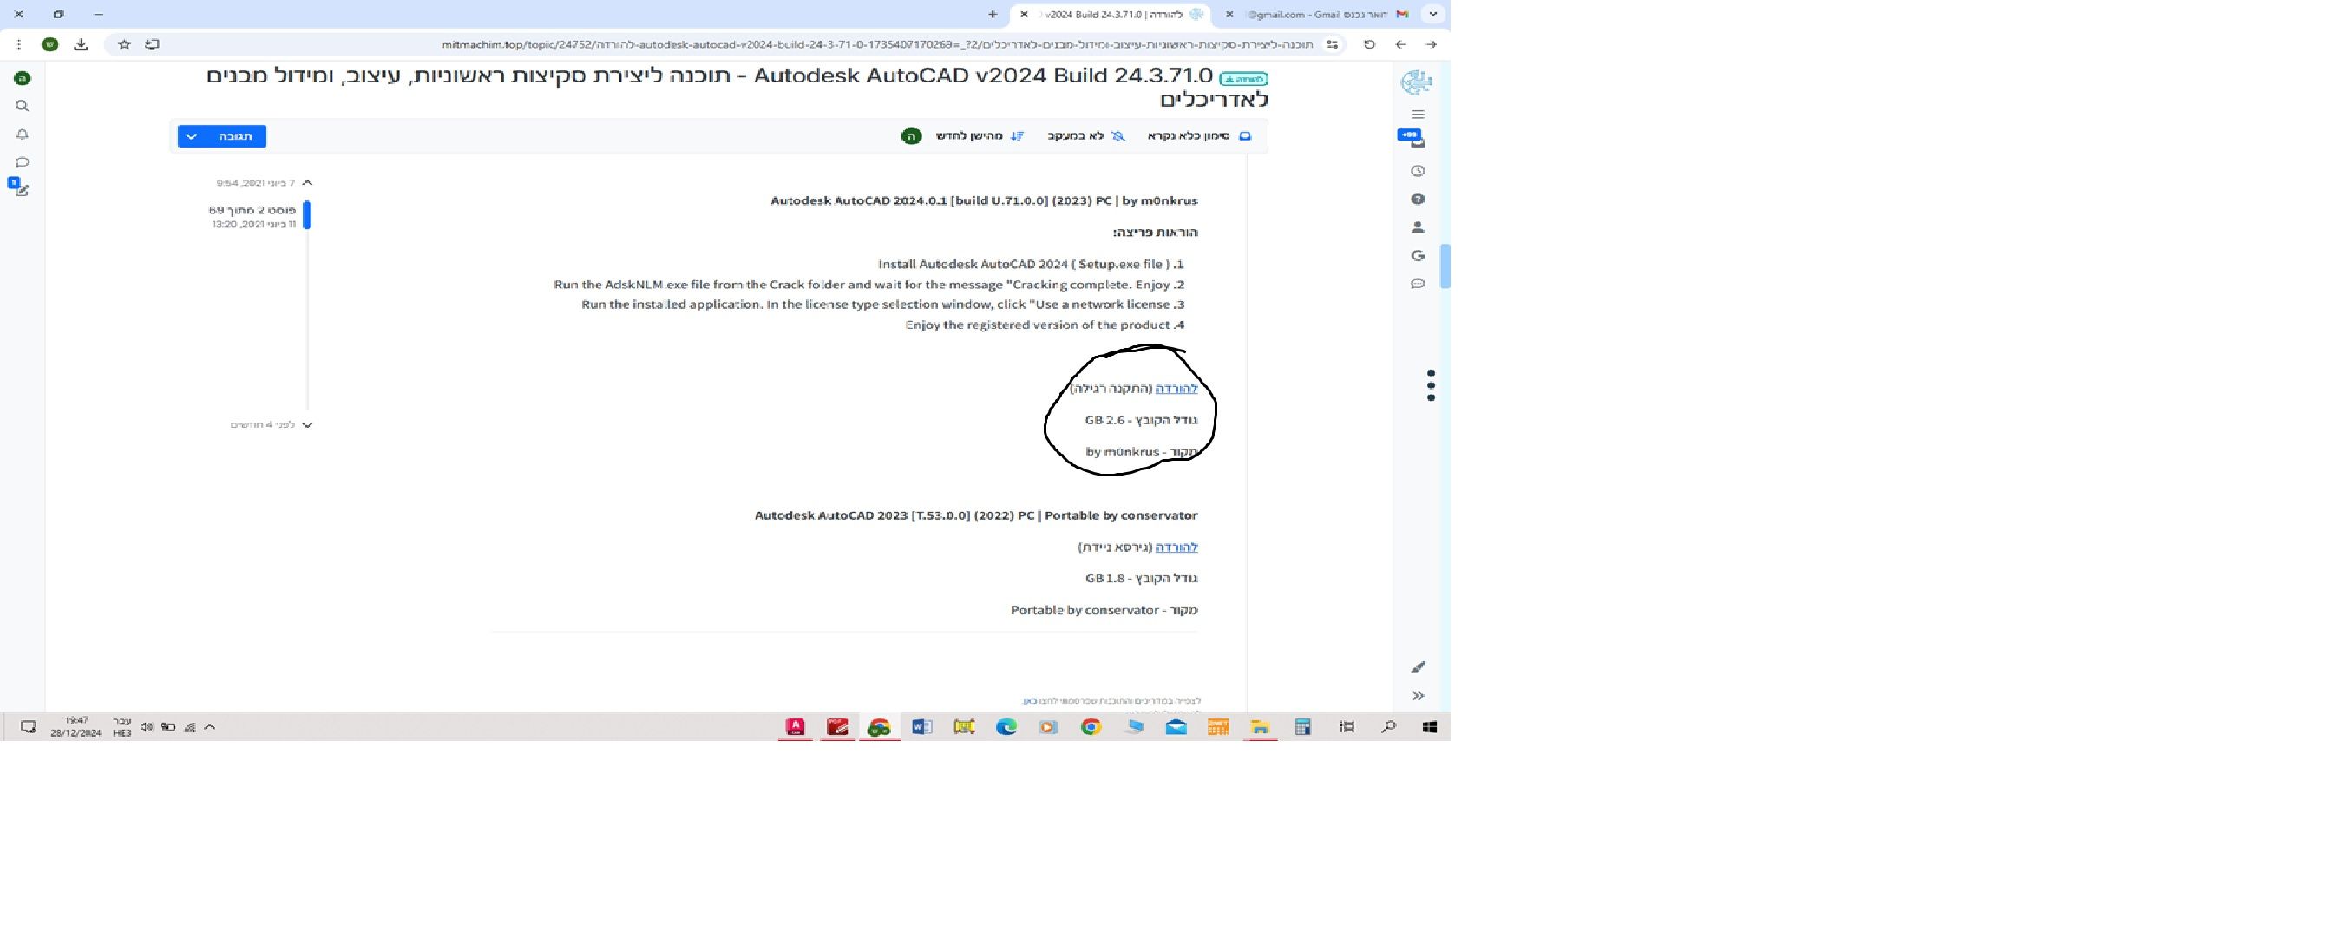
Task: Click the Chrome back arrow
Action: (x=1400, y=43)
